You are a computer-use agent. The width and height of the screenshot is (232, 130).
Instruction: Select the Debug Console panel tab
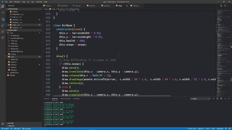[65, 99]
